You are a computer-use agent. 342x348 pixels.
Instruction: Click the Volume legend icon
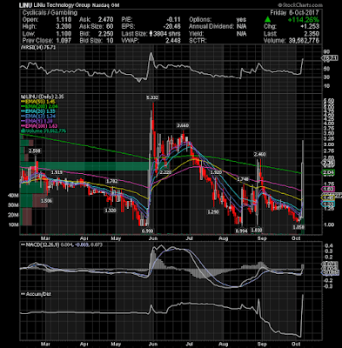[22, 131]
